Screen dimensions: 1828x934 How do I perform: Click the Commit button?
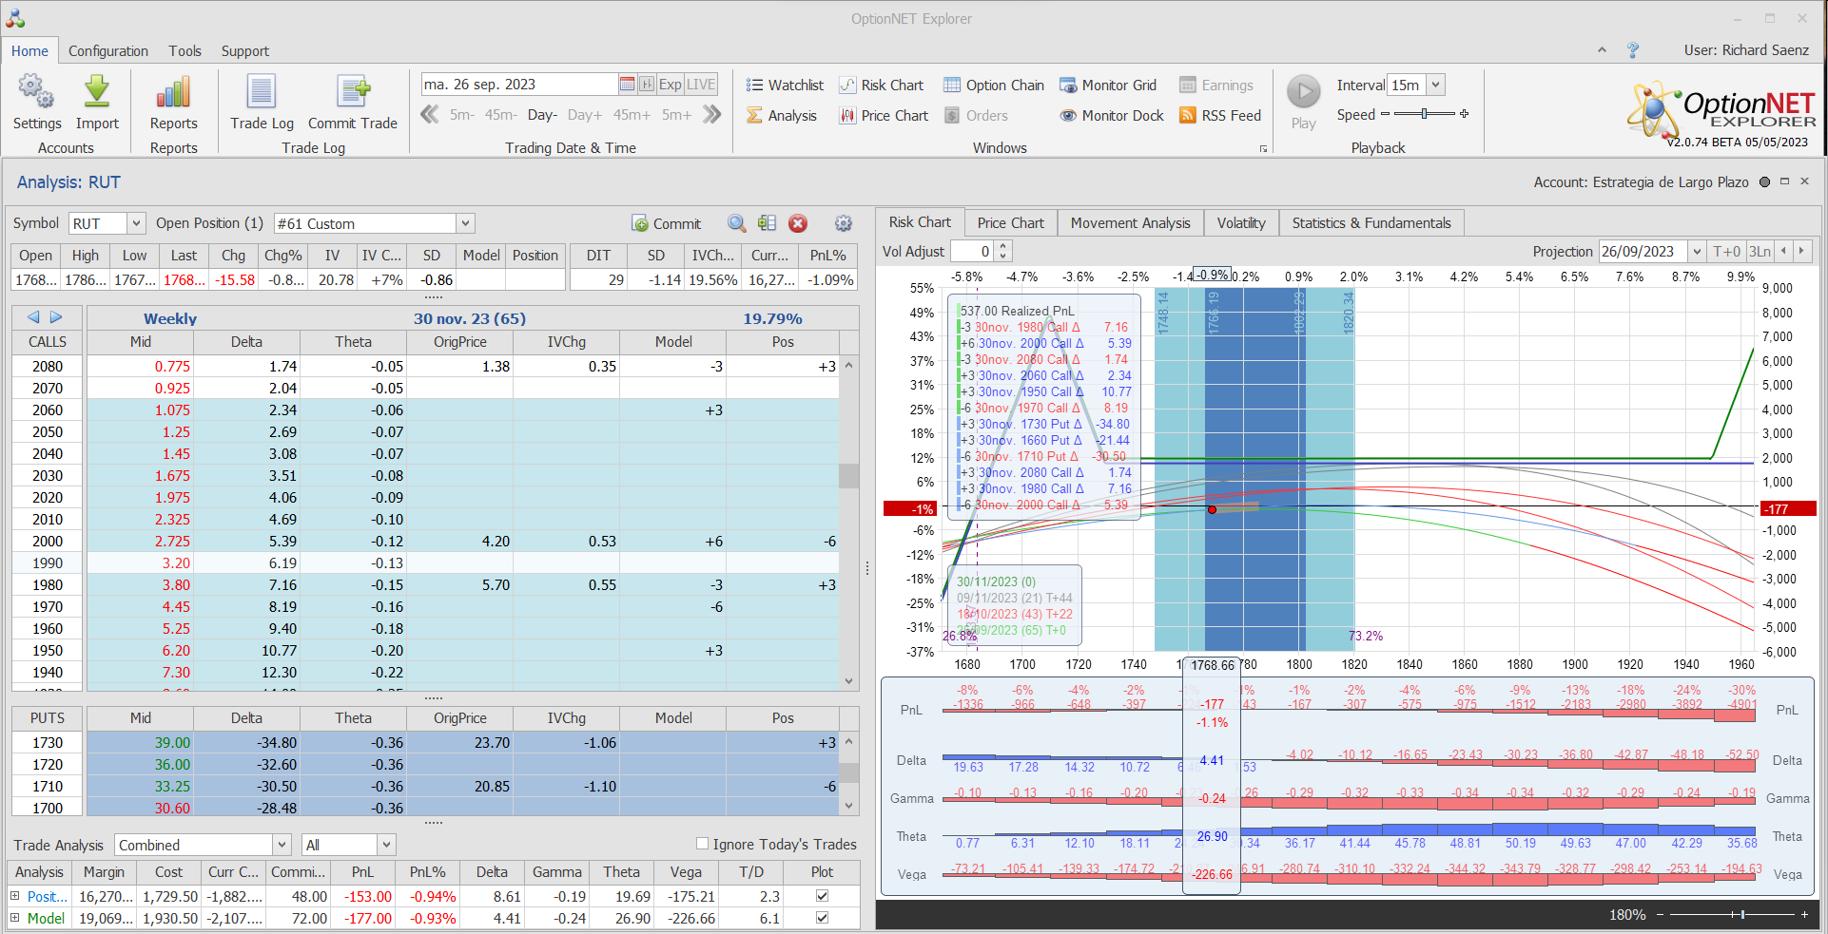667,223
